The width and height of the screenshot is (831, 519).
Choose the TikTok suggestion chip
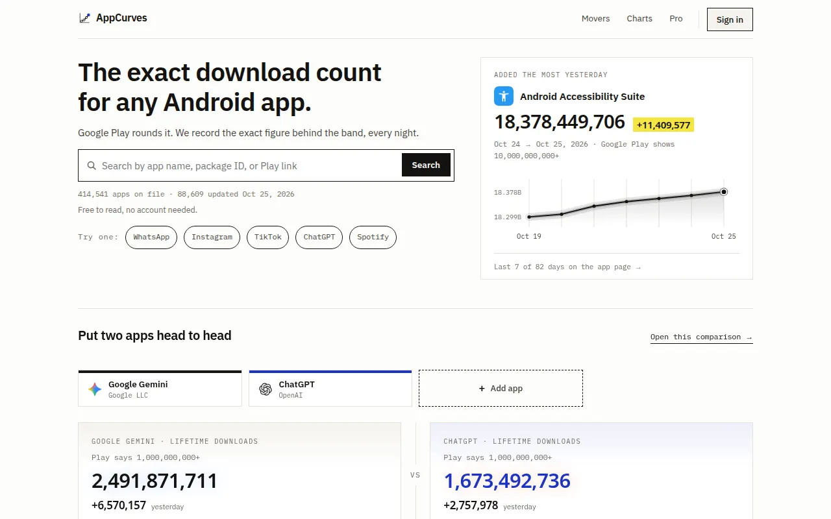point(267,237)
